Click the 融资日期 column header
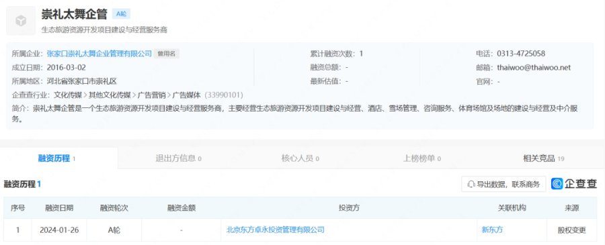This screenshot has width=605, height=245. coord(59,208)
